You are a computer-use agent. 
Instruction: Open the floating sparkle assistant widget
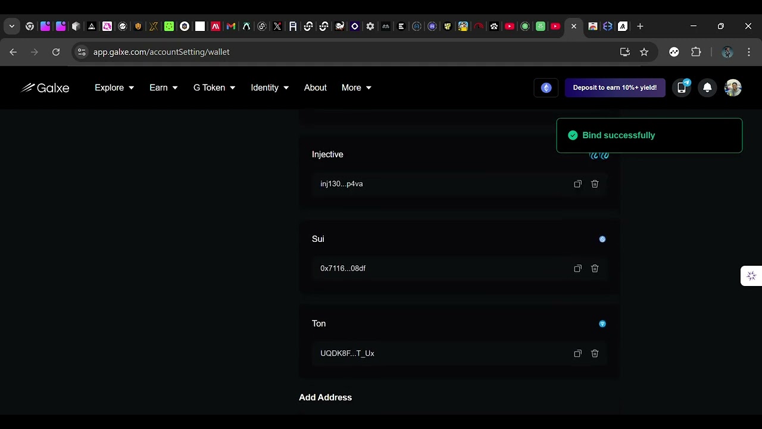pyautogui.click(x=751, y=276)
